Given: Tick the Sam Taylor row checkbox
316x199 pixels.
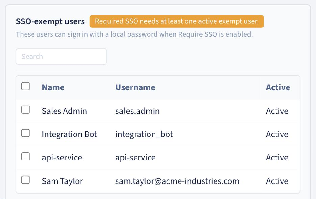Looking at the screenshot, I should [26, 180].
